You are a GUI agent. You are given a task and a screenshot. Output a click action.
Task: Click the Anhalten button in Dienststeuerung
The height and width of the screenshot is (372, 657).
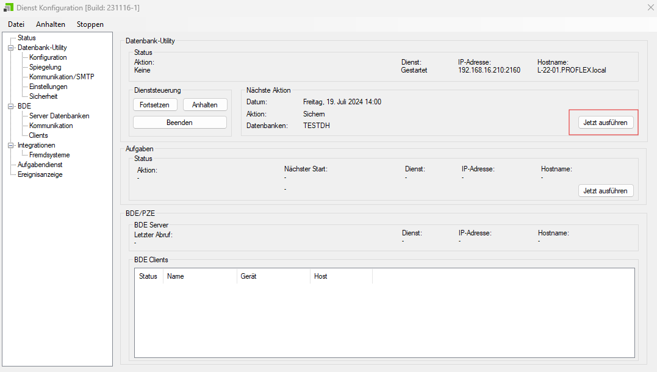[x=204, y=105]
